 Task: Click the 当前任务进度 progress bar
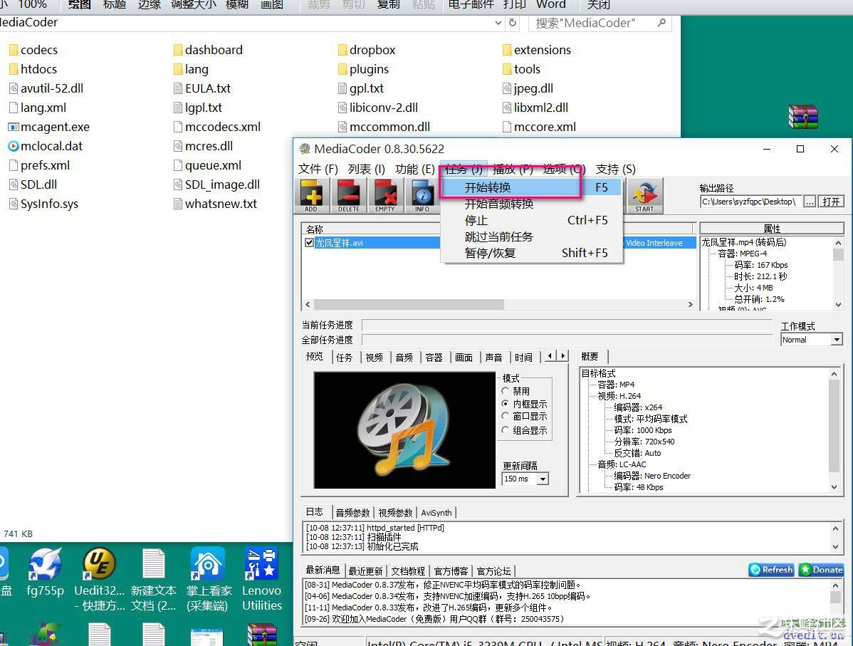tap(567, 325)
